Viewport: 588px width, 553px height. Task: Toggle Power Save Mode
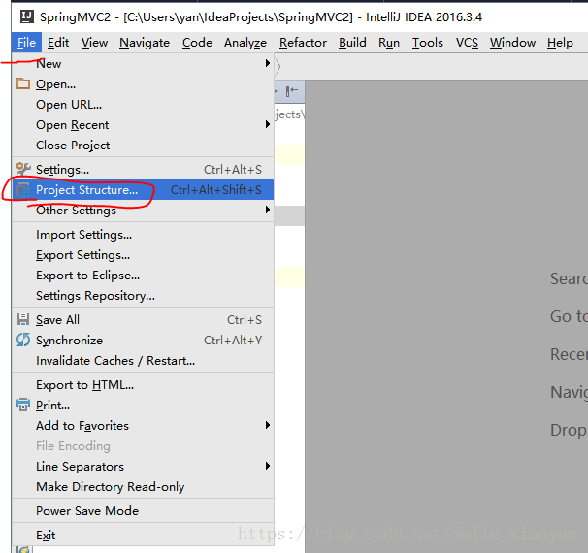(x=143, y=510)
